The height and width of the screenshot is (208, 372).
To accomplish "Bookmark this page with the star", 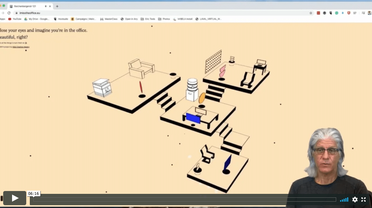I will (311, 13).
